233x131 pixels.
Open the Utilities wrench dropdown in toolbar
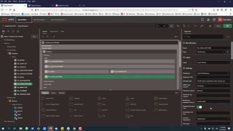202,26
